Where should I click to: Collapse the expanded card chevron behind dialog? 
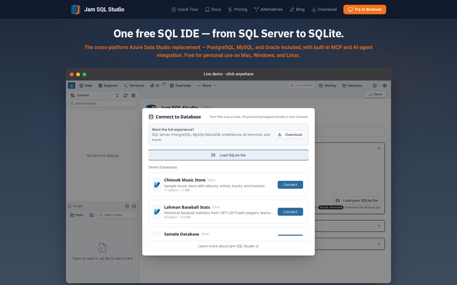tap(379, 148)
